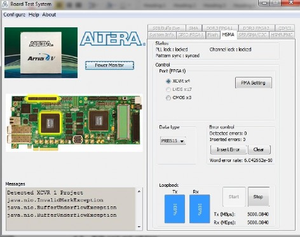This screenshot has height=237, width=300.
Task: Click the 'Detected errors: 0' value
Action: [228, 133]
